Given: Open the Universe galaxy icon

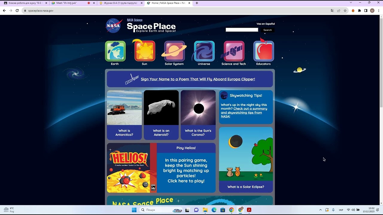Looking at the screenshot, I should pos(204,51).
